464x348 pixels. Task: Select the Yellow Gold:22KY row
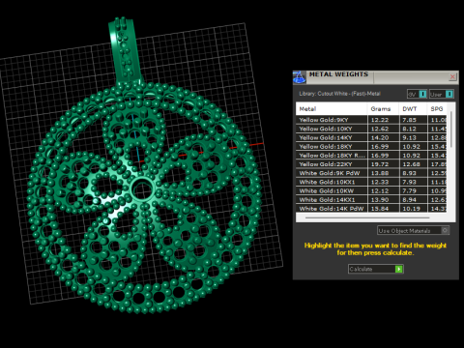[371, 164]
